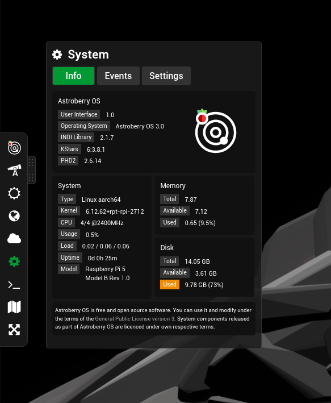331x403 pixels.
Task: Click the gear icon beside System title
Action: (57, 55)
